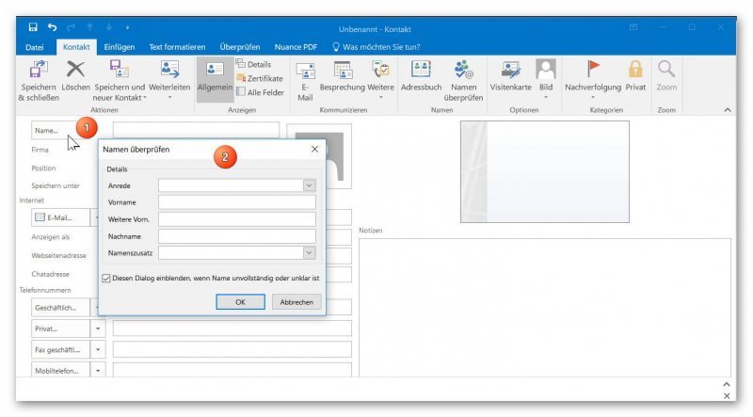Expand the Namenszusatz dropdown
This screenshot has width=753, height=417.
(x=310, y=252)
